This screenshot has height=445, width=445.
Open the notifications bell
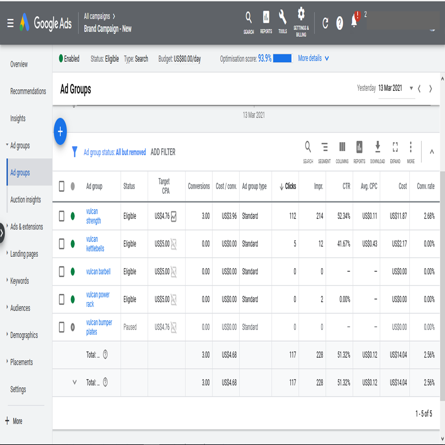[355, 20]
